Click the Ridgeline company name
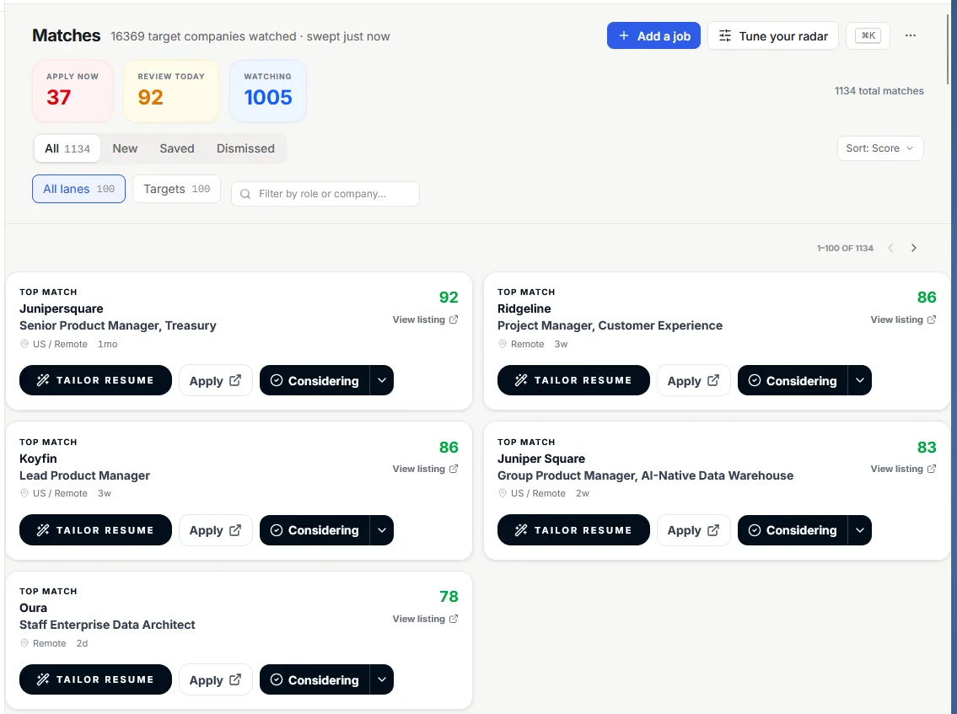The width and height of the screenshot is (957, 714). tap(524, 309)
